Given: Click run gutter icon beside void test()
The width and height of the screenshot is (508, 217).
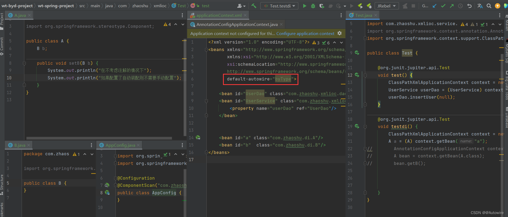Looking at the screenshot, I should click(x=357, y=75).
